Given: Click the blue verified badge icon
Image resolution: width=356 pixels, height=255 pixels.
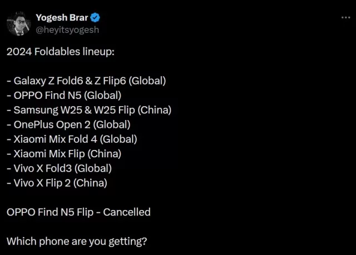Looking at the screenshot, I should click(95, 18).
